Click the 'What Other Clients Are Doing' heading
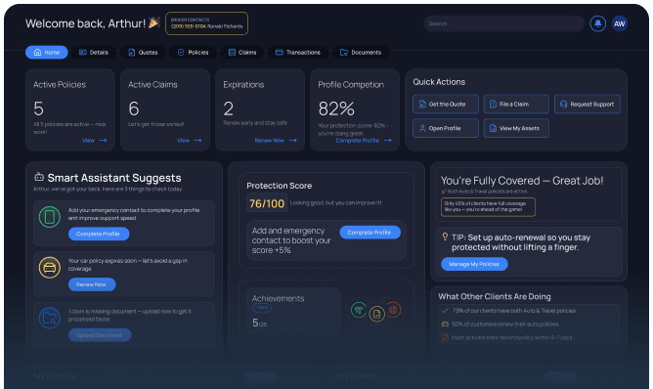653x389 pixels. coord(495,296)
